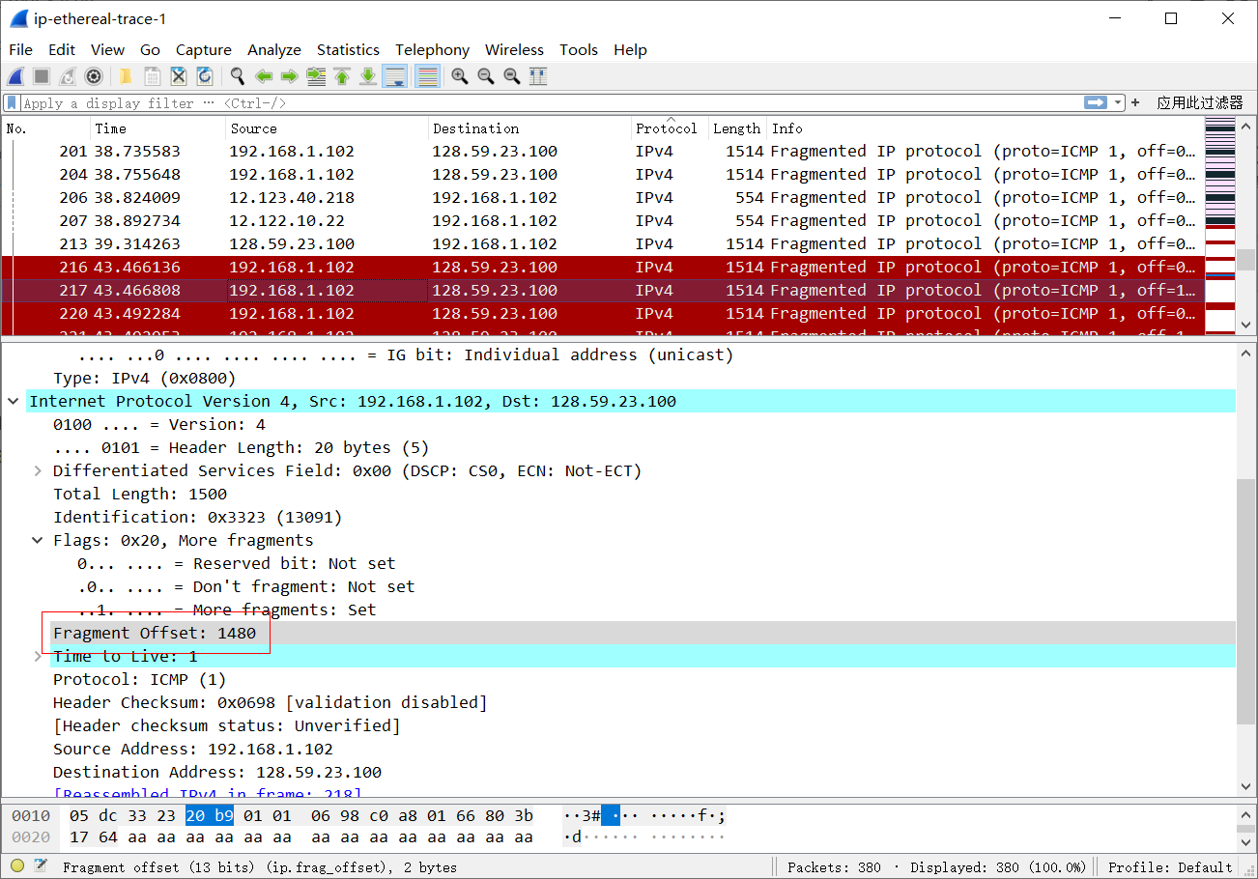Click the go to specified packet icon
The width and height of the screenshot is (1258, 879).
(x=315, y=76)
